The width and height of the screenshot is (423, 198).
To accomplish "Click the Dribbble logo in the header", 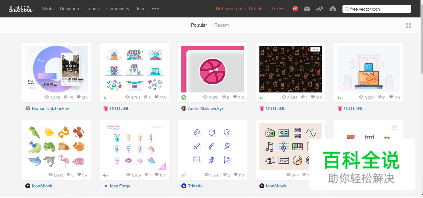I will (x=20, y=9).
